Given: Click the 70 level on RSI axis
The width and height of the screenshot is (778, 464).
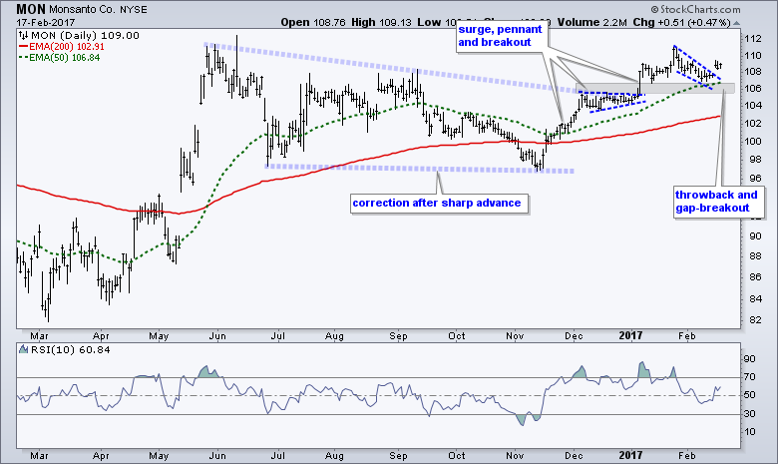Looking at the screenshot, I should pyautogui.click(x=750, y=377).
